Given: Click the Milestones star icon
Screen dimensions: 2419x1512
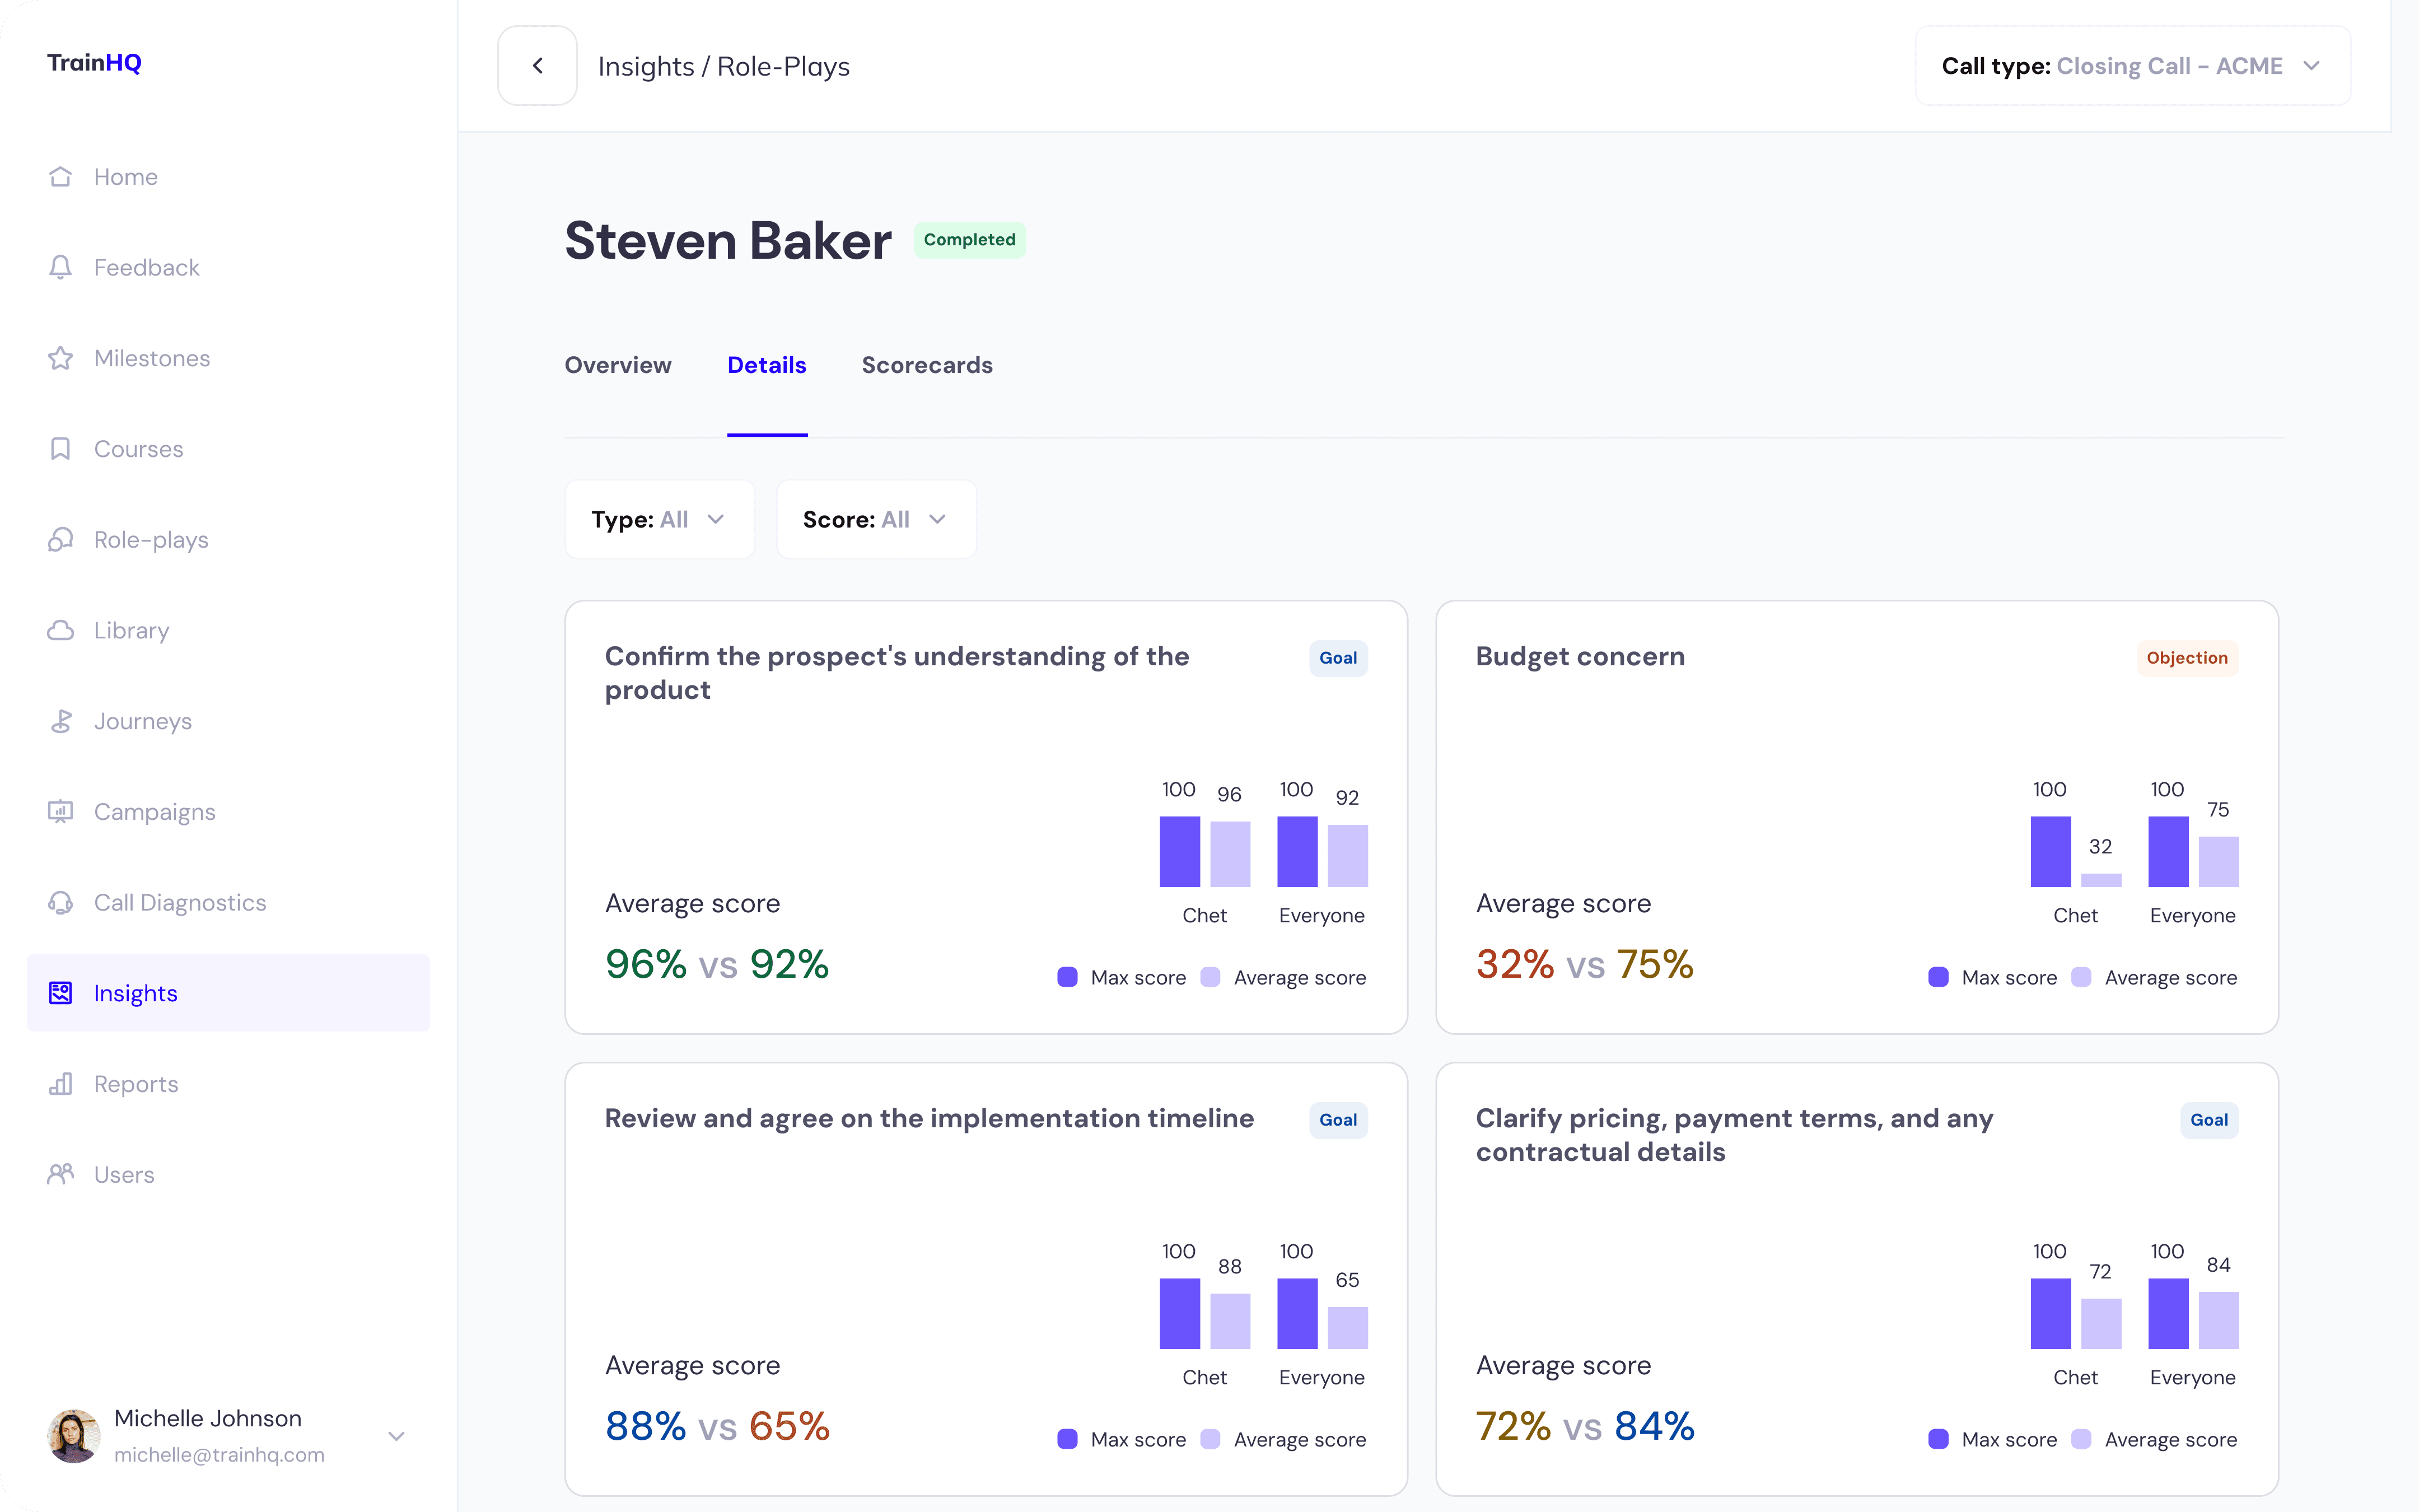Looking at the screenshot, I should pyautogui.click(x=61, y=358).
